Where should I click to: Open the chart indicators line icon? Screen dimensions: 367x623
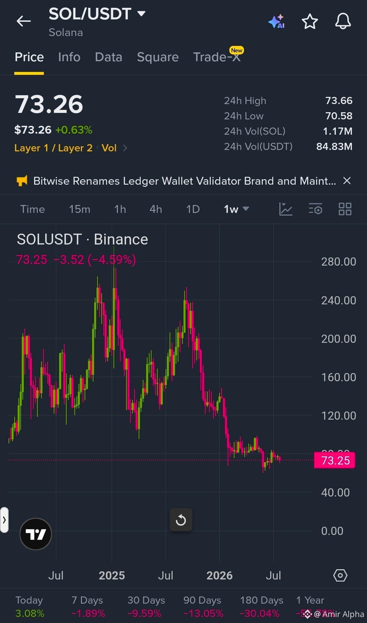tap(285, 209)
